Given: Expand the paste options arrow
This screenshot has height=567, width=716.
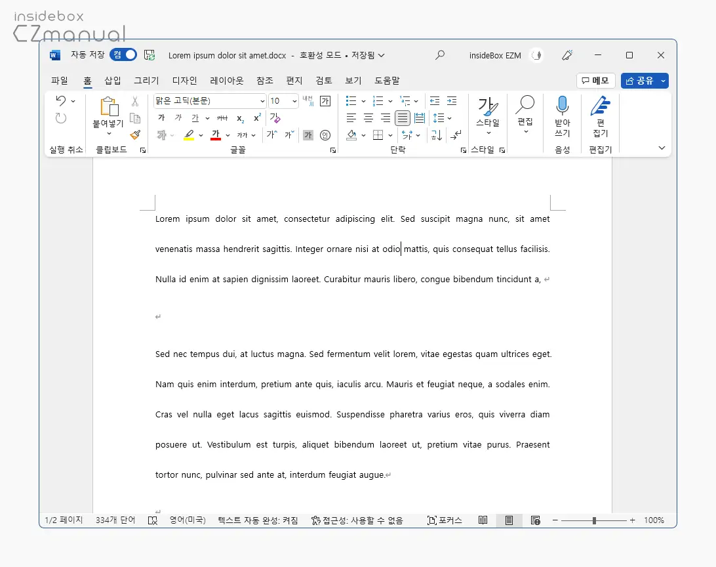Looking at the screenshot, I should [x=109, y=134].
